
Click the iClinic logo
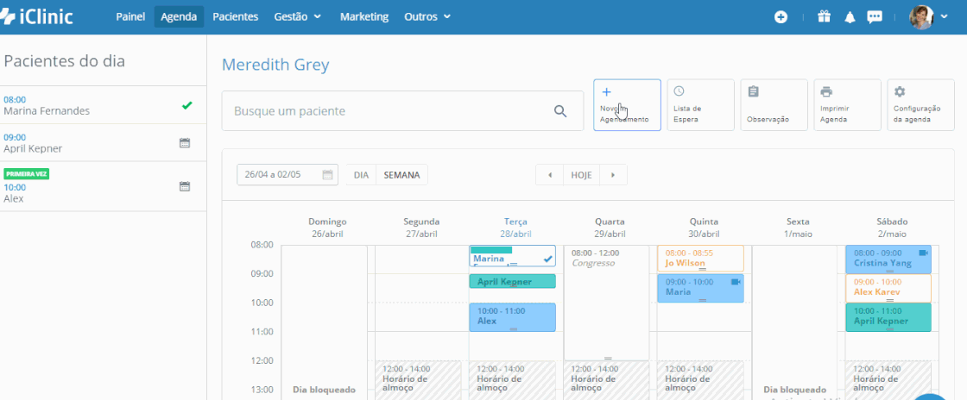(36, 16)
